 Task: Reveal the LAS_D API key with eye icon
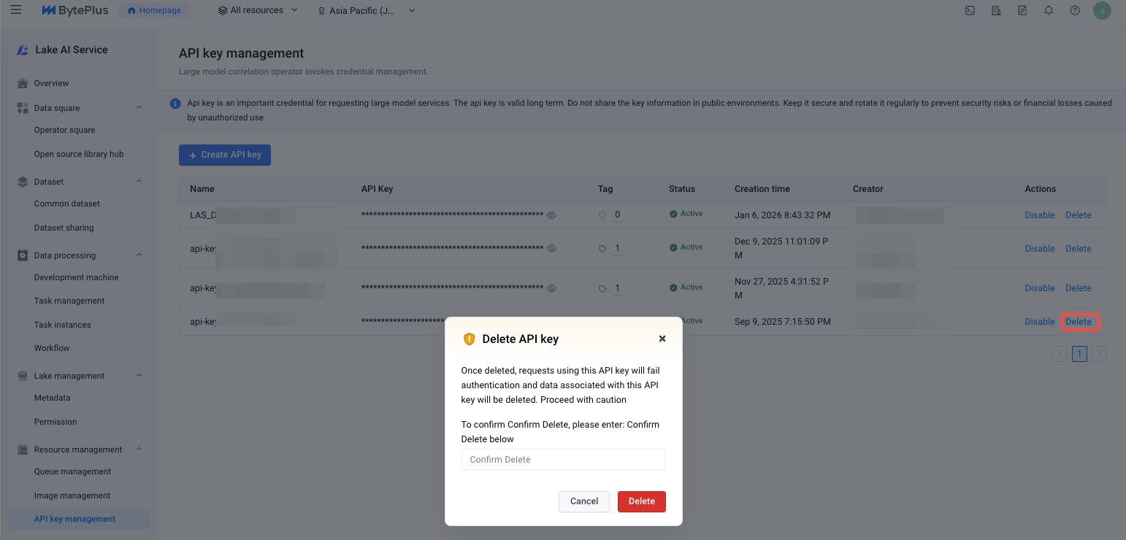pos(552,215)
